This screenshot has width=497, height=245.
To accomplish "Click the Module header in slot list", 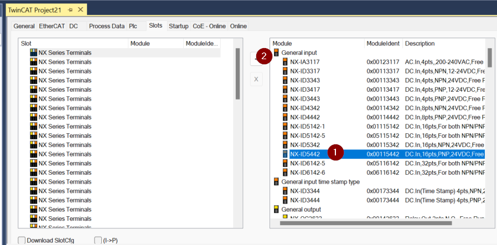I will tap(156, 43).
